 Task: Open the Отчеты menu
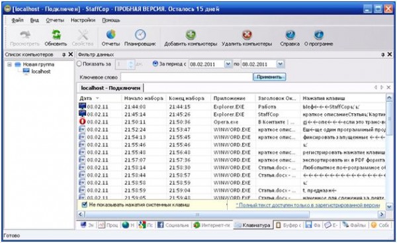55,20
